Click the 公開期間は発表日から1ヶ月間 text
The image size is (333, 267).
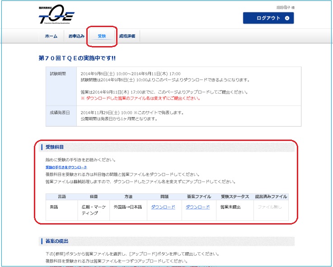pos(119,119)
